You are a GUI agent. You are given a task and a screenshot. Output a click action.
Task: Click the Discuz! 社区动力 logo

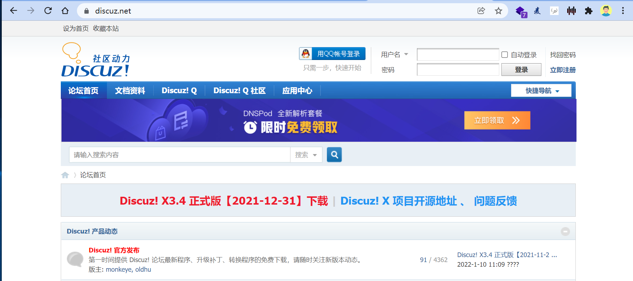(x=95, y=61)
